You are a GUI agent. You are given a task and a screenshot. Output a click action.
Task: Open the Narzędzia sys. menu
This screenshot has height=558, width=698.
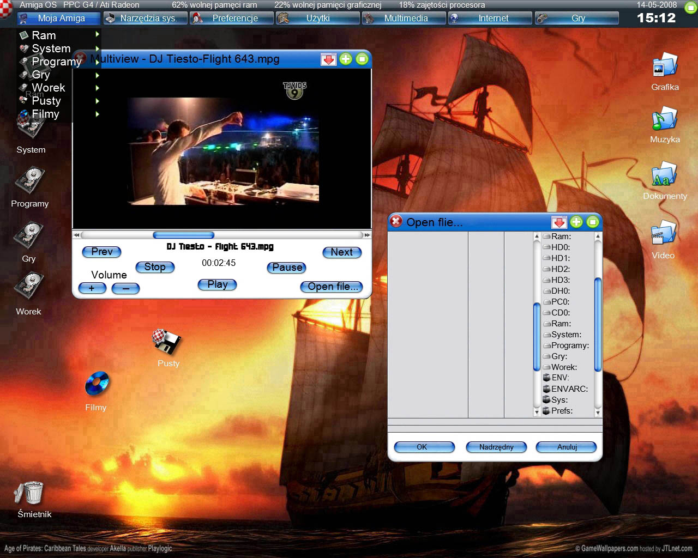[145, 18]
